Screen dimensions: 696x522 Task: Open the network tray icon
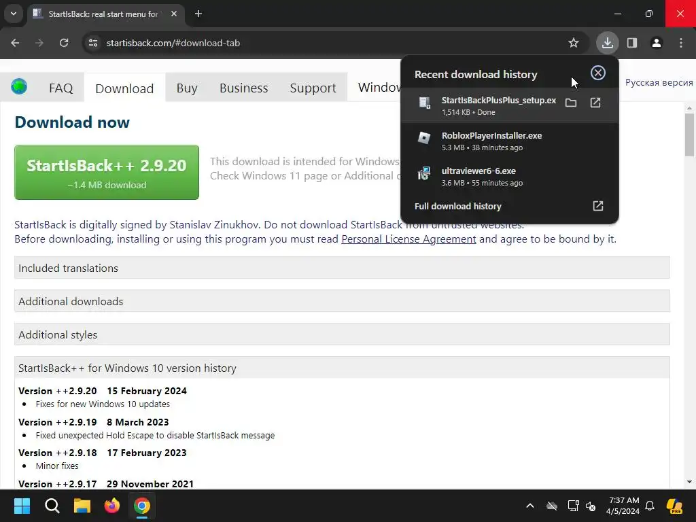(x=573, y=506)
